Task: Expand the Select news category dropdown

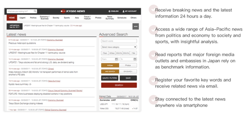Action: click(119, 47)
